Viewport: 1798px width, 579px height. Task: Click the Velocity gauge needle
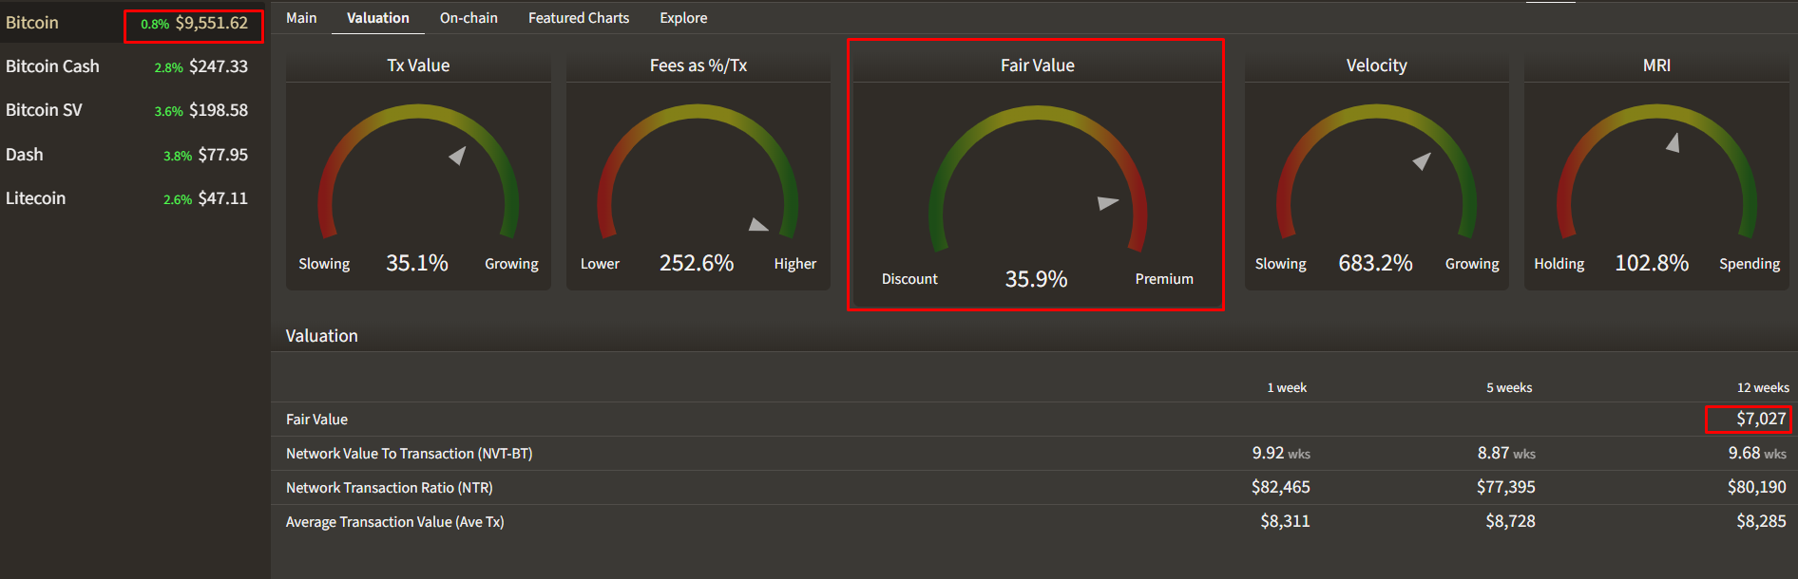click(x=1423, y=160)
